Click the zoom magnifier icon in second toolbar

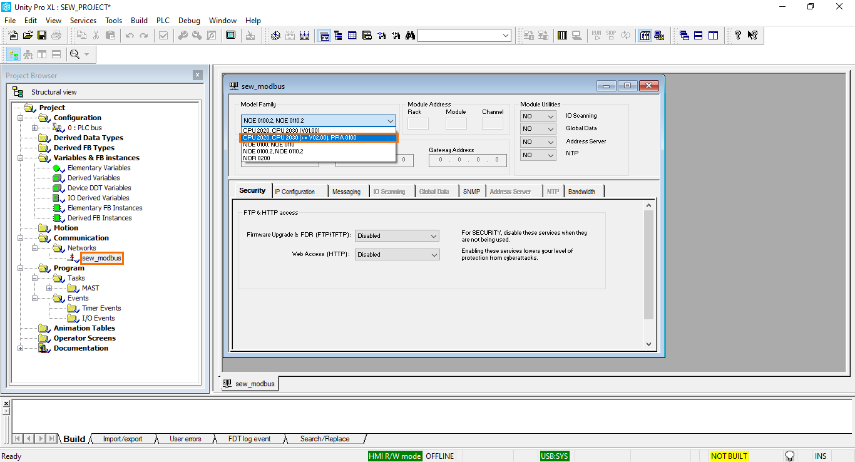click(75, 54)
